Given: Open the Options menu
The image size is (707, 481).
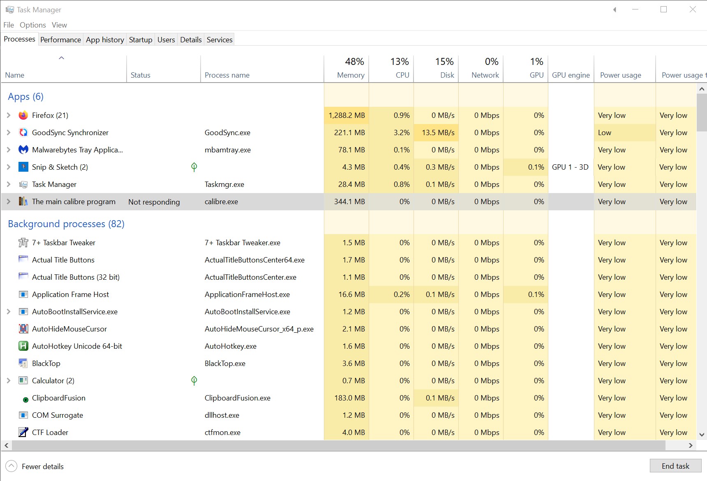Looking at the screenshot, I should click(x=33, y=25).
